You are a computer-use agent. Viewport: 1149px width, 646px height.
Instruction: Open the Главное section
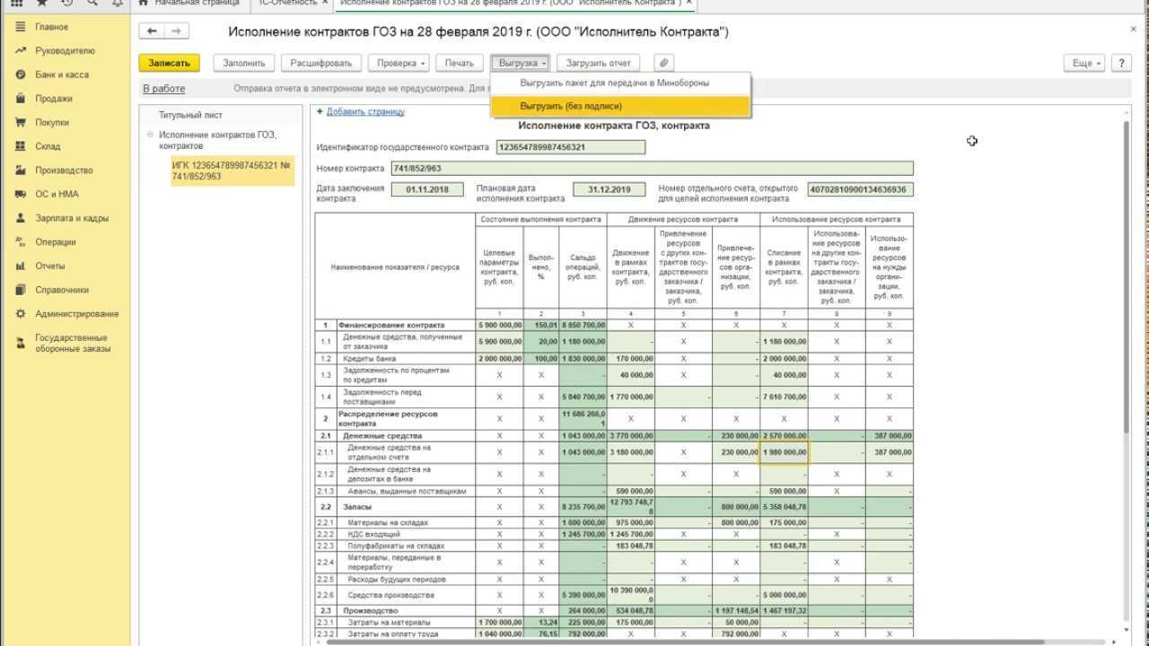[x=51, y=27]
